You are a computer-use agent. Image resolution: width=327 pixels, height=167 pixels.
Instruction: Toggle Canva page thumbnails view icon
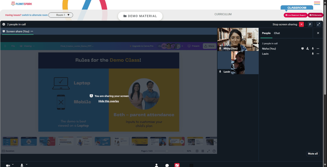197,151
